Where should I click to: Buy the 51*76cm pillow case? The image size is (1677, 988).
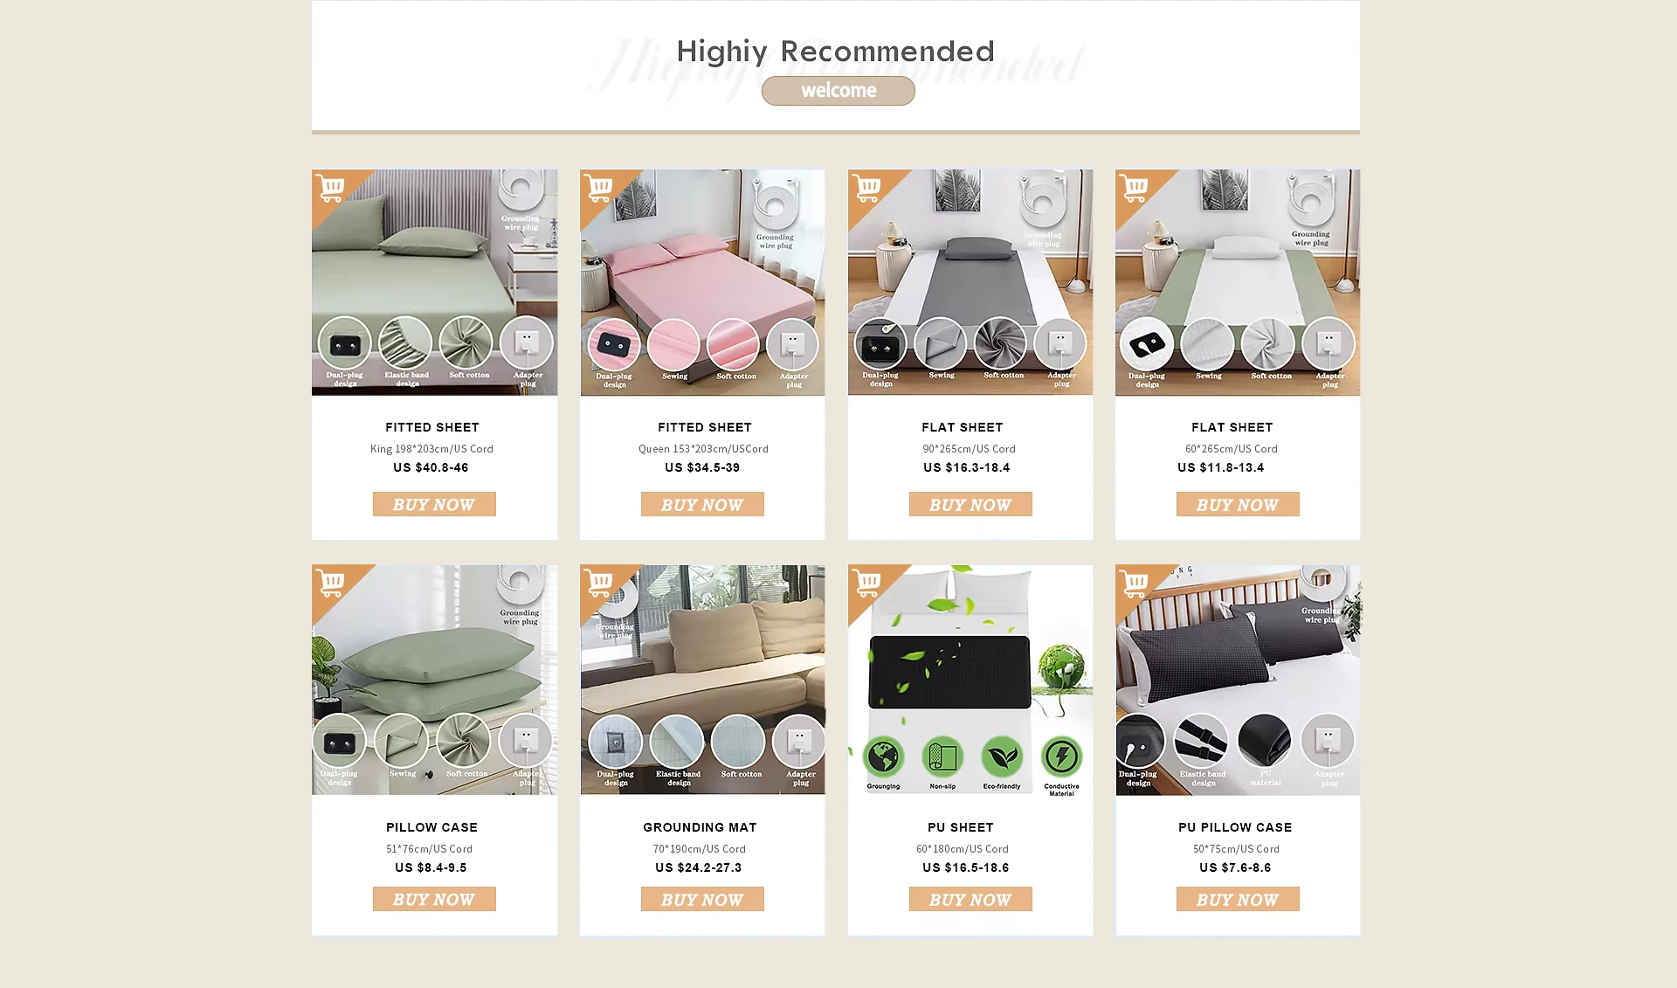(x=434, y=899)
